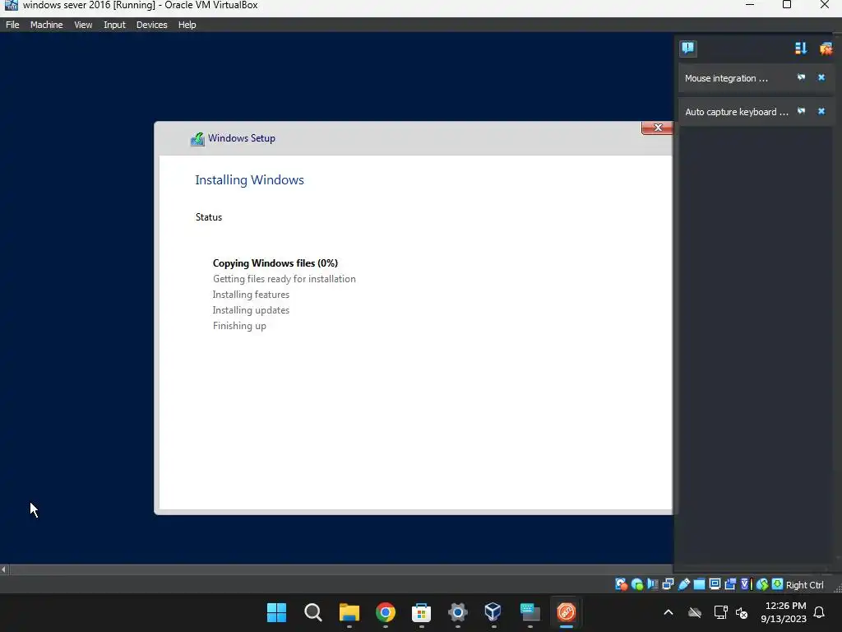Viewport: 842px width, 632px height.
Task: Open VirtualBox Manager cube icon in taskbar
Action: [493, 612]
